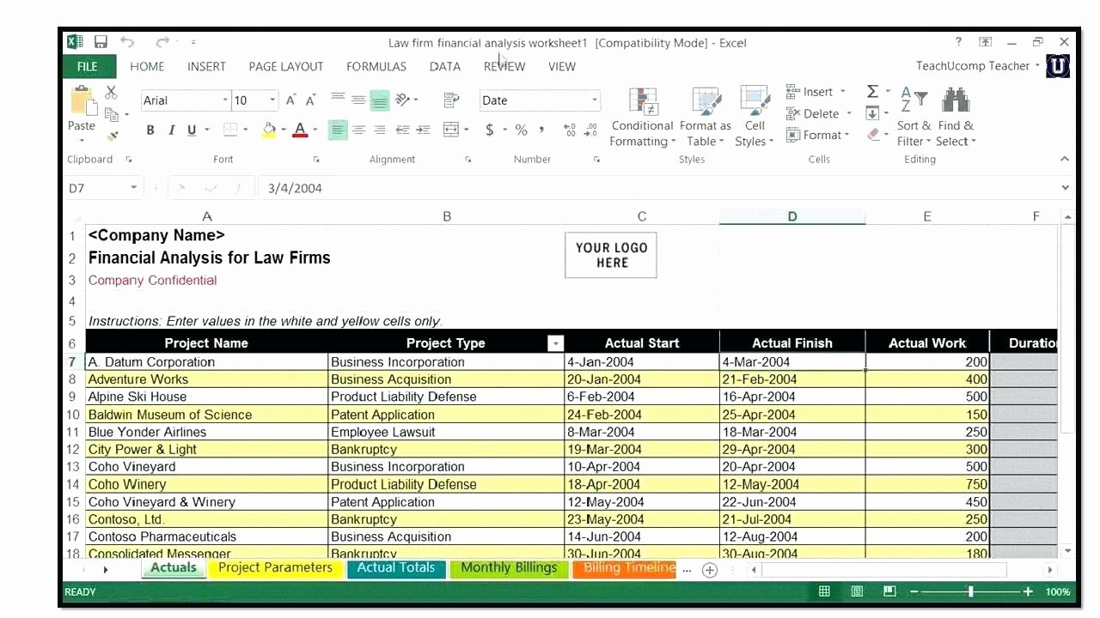Apply Percent Style format

tap(521, 130)
